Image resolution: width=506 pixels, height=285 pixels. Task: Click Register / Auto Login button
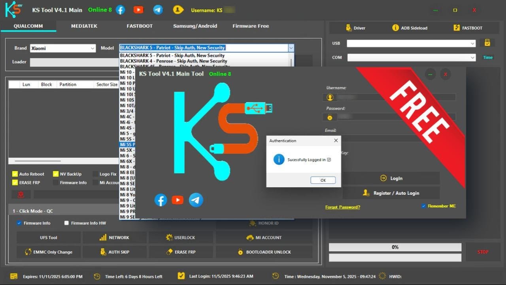click(x=391, y=193)
